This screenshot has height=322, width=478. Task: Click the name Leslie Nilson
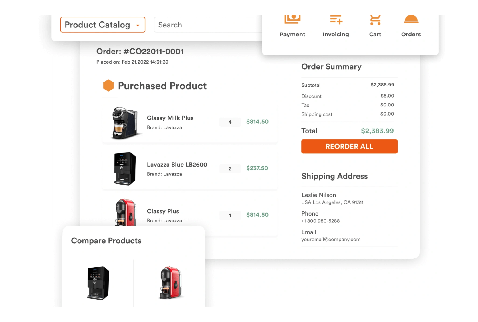tap(319, 195)
